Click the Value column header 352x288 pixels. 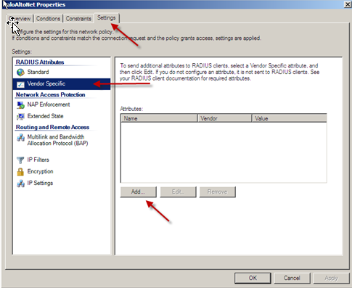tap(290, 118)
